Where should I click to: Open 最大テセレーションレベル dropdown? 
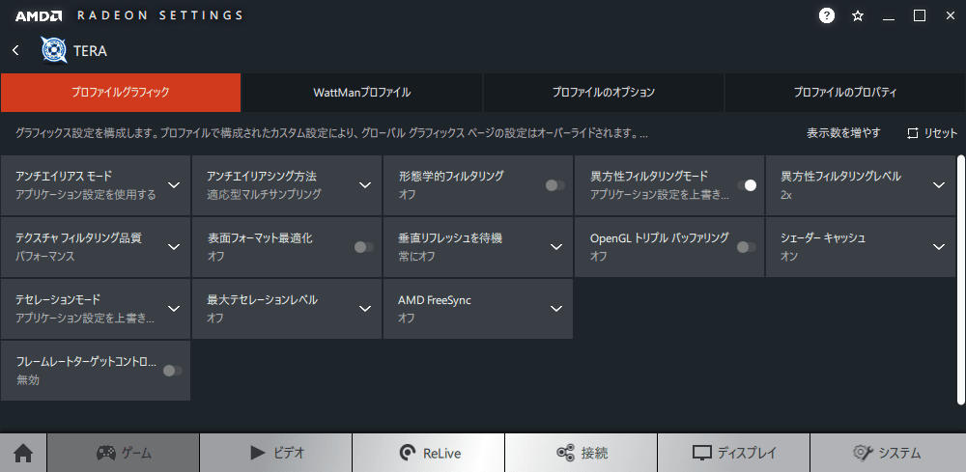[365, 308]
